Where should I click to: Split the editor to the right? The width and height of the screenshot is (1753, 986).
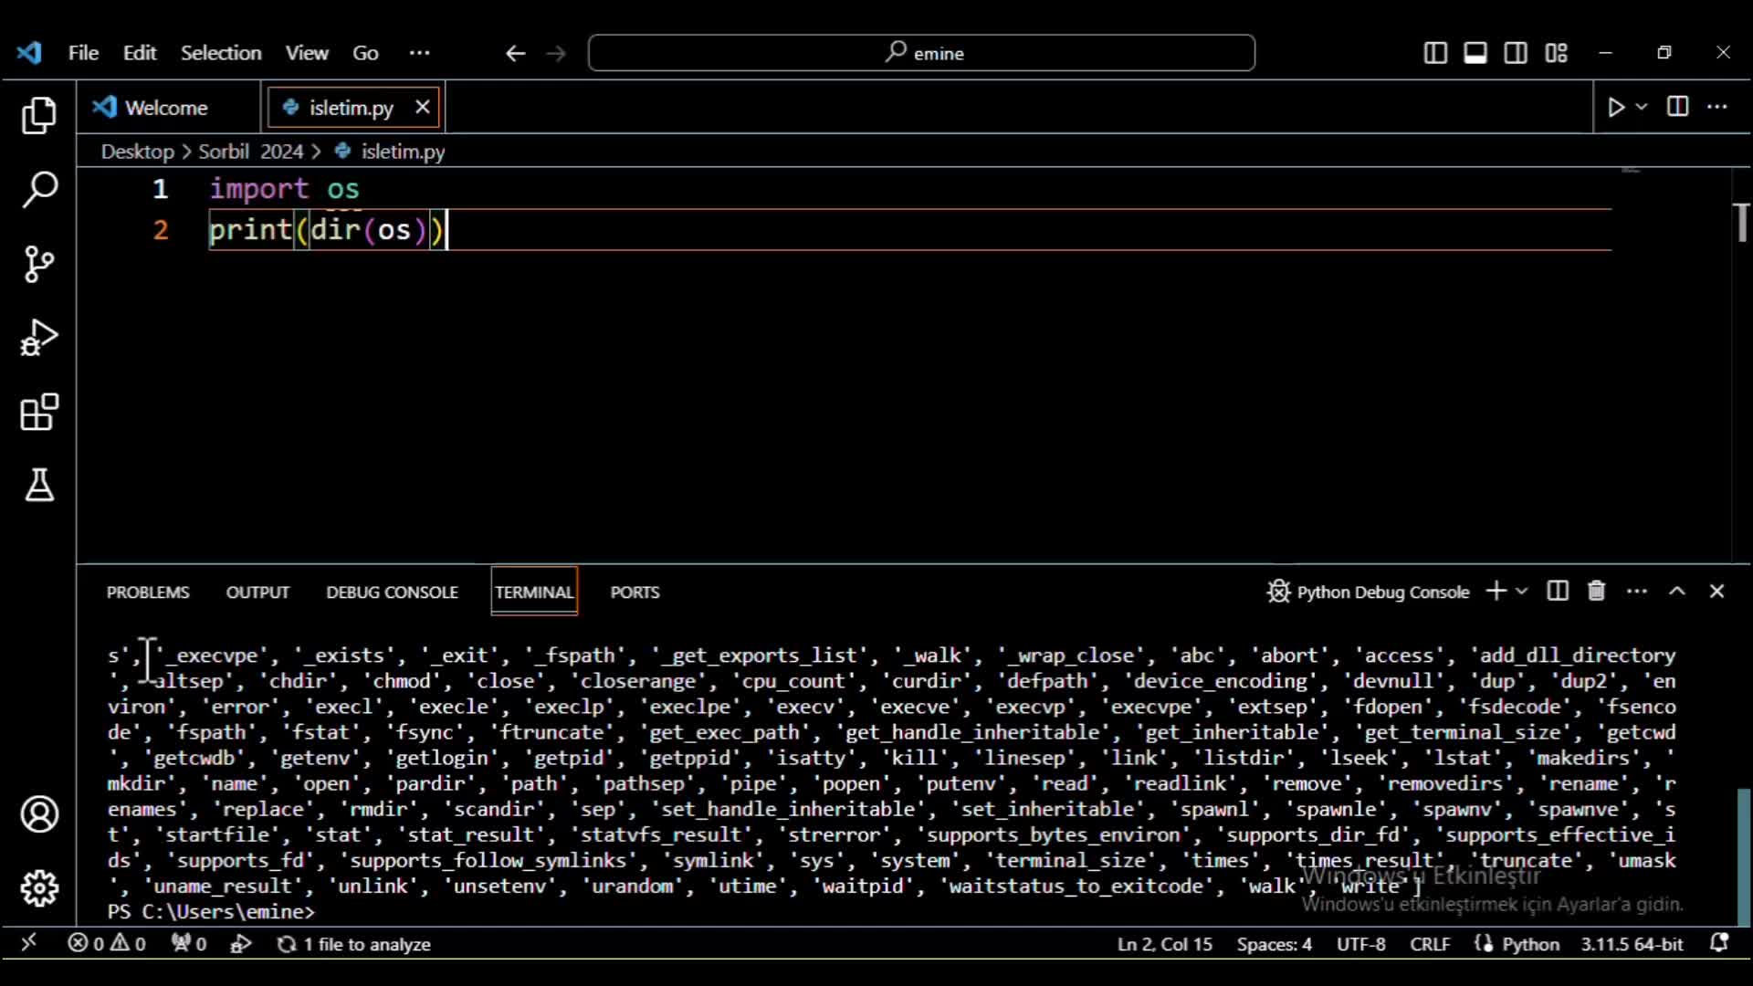click(x=1677, y=107)
